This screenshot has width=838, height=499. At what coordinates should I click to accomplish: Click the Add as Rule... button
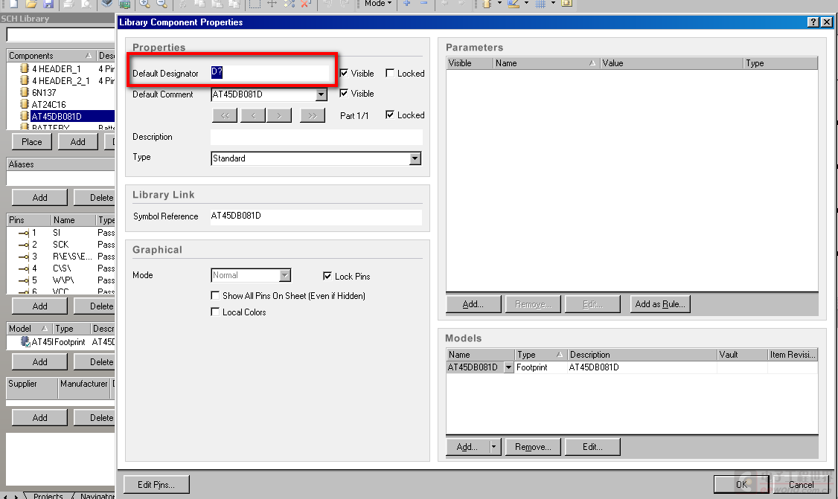coord(660,304)
